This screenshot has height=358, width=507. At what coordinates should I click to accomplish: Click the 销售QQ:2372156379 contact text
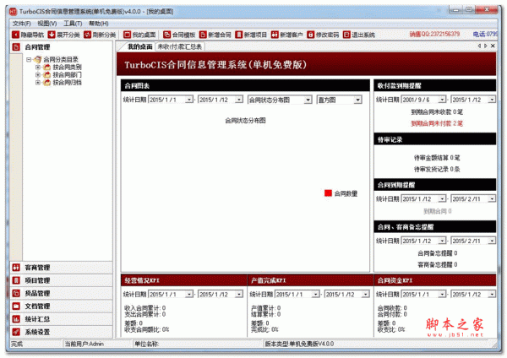click(x=434, y=35)
